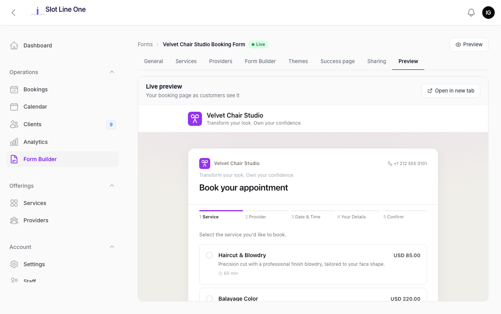Open the Form Builder tab
The width and height of the screenshot is (501, 314).
(x=260, y=61)
